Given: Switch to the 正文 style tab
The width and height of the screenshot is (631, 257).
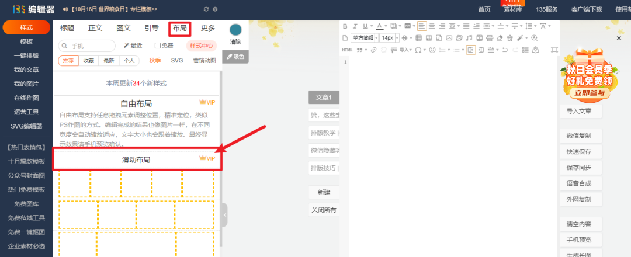Looking at the screenshot, I should tap(95, 28).
